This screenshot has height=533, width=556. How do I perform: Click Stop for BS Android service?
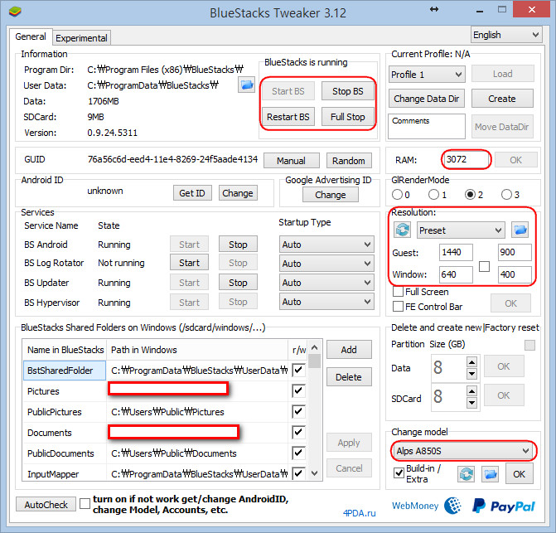238,245
